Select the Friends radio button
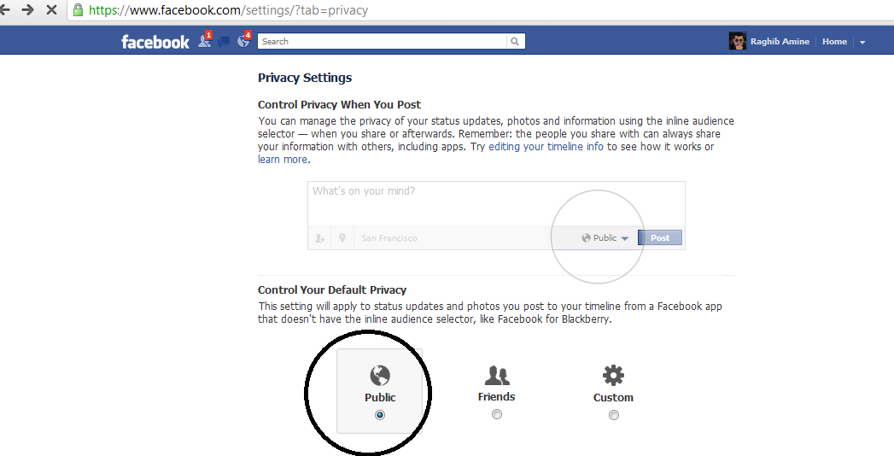The height and width of the screenshot is (456, 894). (497, 414)
